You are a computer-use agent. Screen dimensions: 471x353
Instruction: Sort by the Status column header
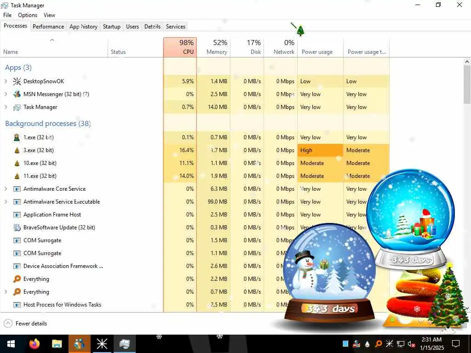(136, 47)
